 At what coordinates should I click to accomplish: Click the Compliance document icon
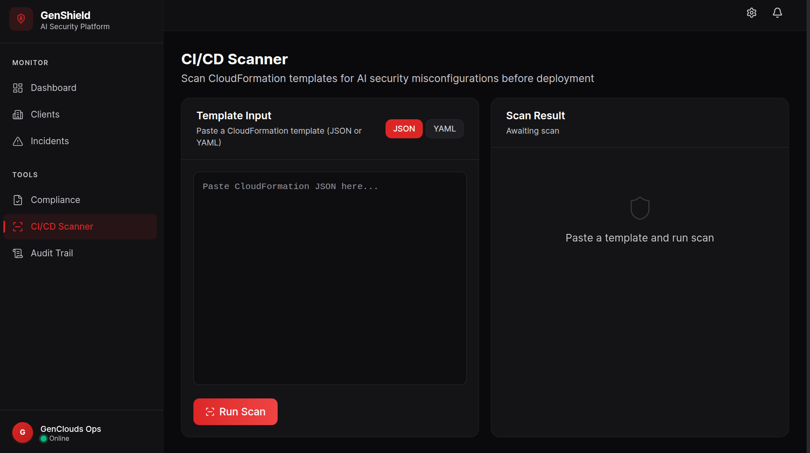(18, 200)
